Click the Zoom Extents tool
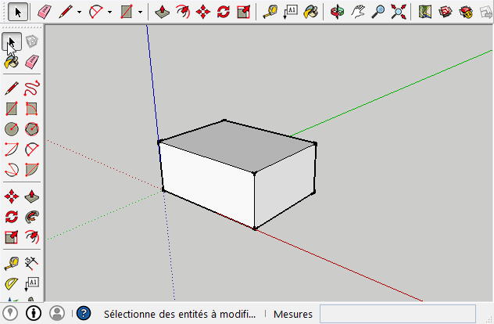Viewport: 494px width, 324px height. (x=399, y=12)
